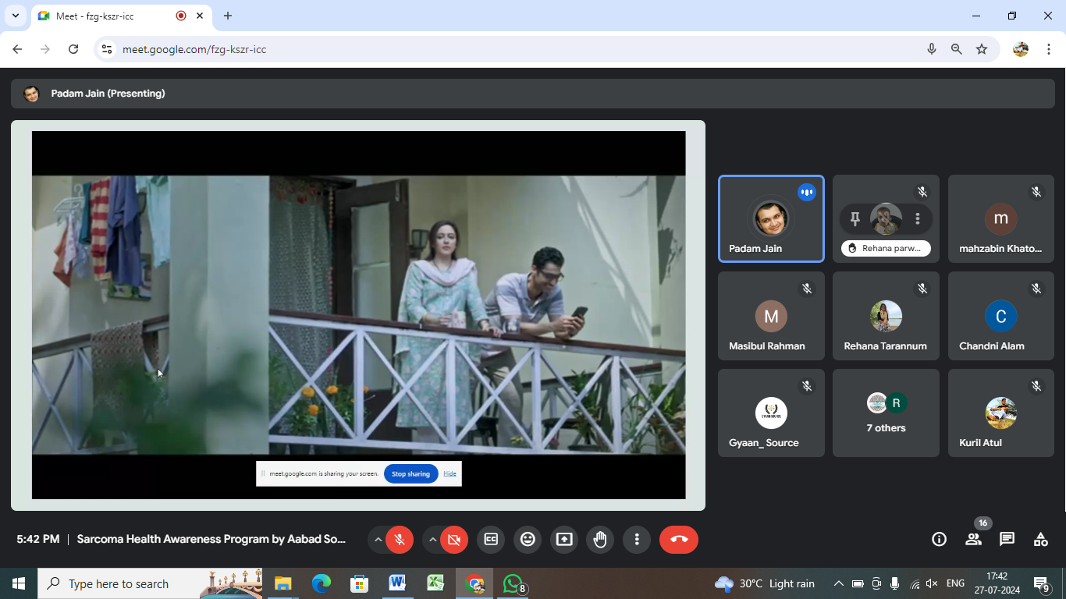The image size is (1066, 599).
Task: Open Microsoft Edge from the taskbar
Action: coord(321,583)
